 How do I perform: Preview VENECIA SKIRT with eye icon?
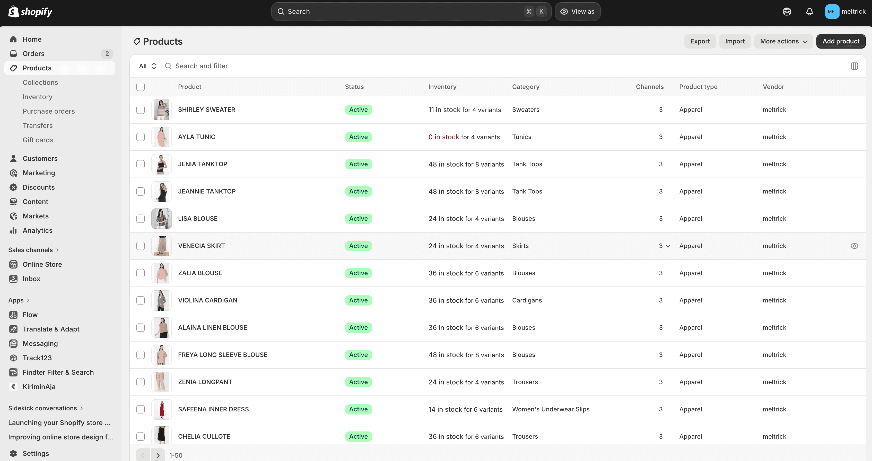(x=854, y=246)
